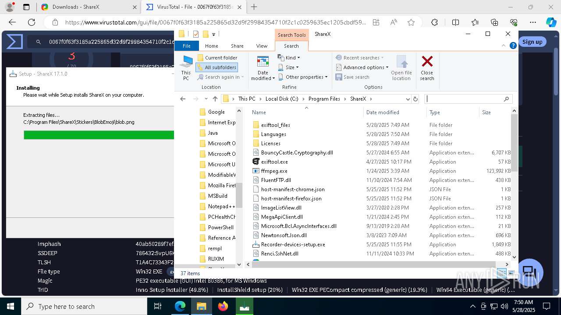Select Newtonsoft.Json.dll file
The height and width of the screenshot is (315, 561).
[284, 235]
